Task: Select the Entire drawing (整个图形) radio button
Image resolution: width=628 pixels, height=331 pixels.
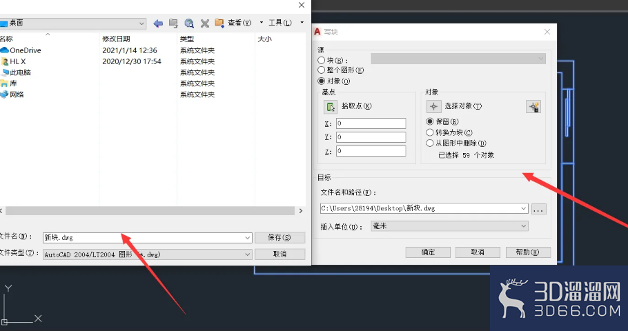Action: click(321, 70)
